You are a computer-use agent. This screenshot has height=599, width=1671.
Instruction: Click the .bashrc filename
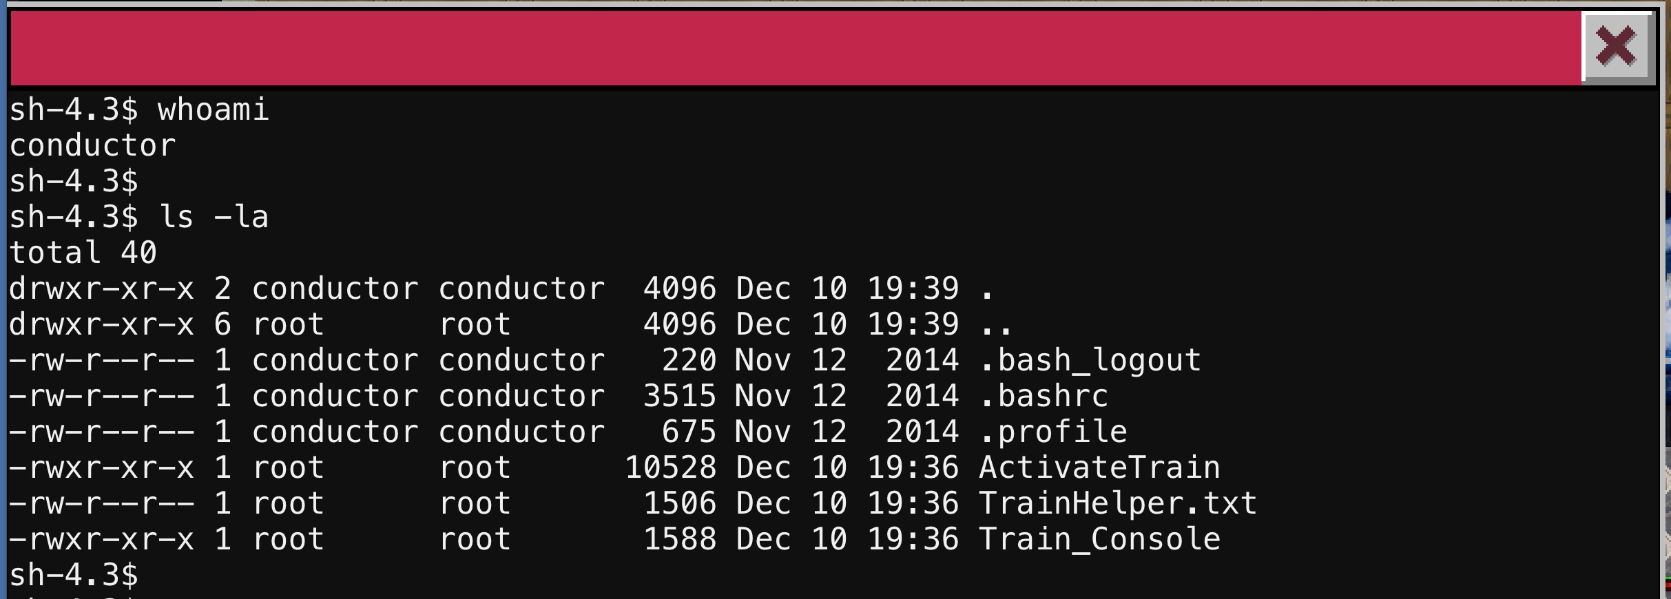pyautogui.click(x=1044, y=396)
